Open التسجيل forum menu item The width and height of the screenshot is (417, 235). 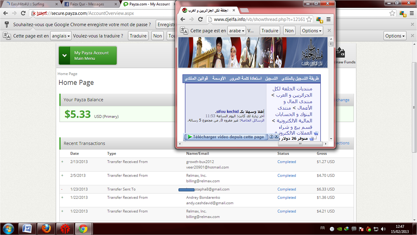pyautogui.click(x=271, y=78)
